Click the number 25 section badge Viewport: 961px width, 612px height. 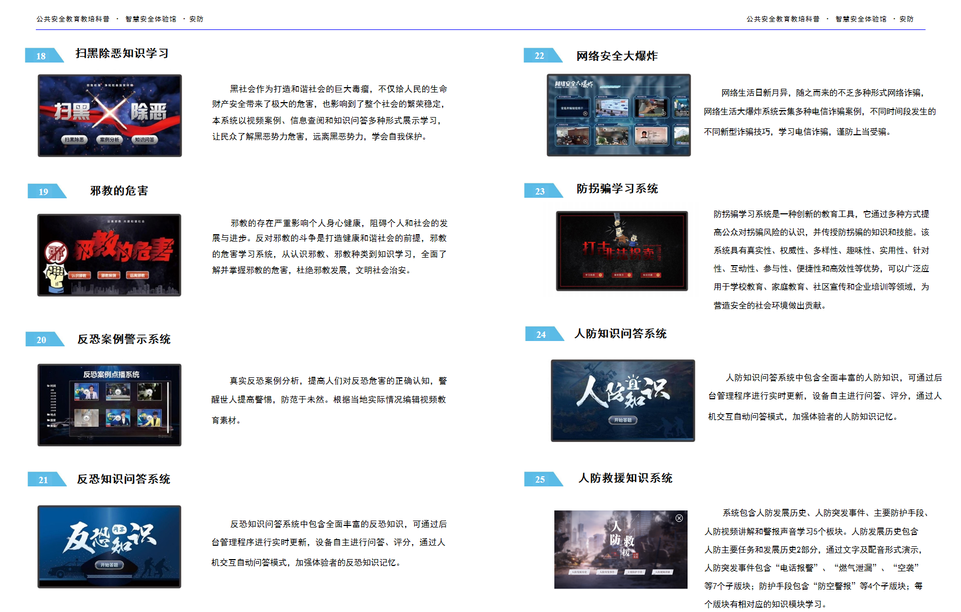[540, 479]
